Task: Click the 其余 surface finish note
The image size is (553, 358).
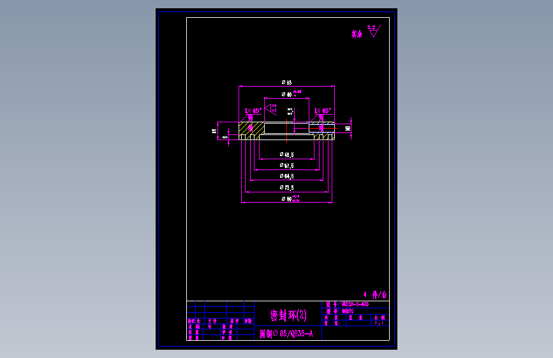Action: point(357,34)
